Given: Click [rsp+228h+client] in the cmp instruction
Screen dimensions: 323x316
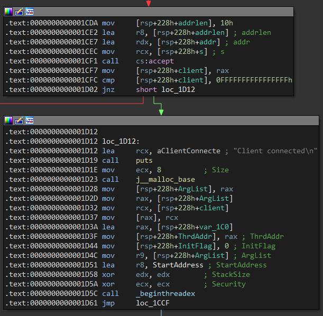Looking at the screenshot, I should pos(173,80).
